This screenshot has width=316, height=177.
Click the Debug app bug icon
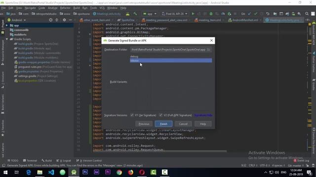tap(211, 14)
